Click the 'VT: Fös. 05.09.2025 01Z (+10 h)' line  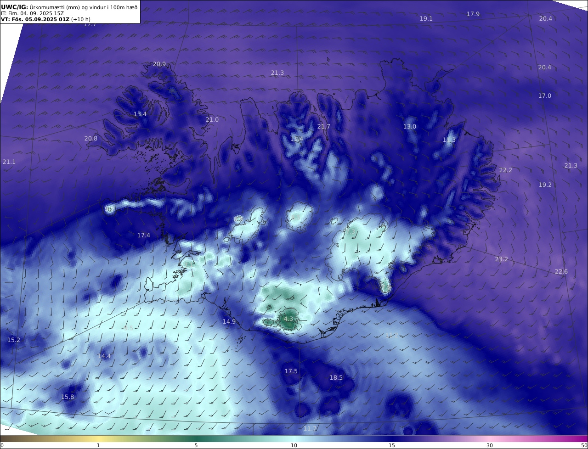point(45,19)
